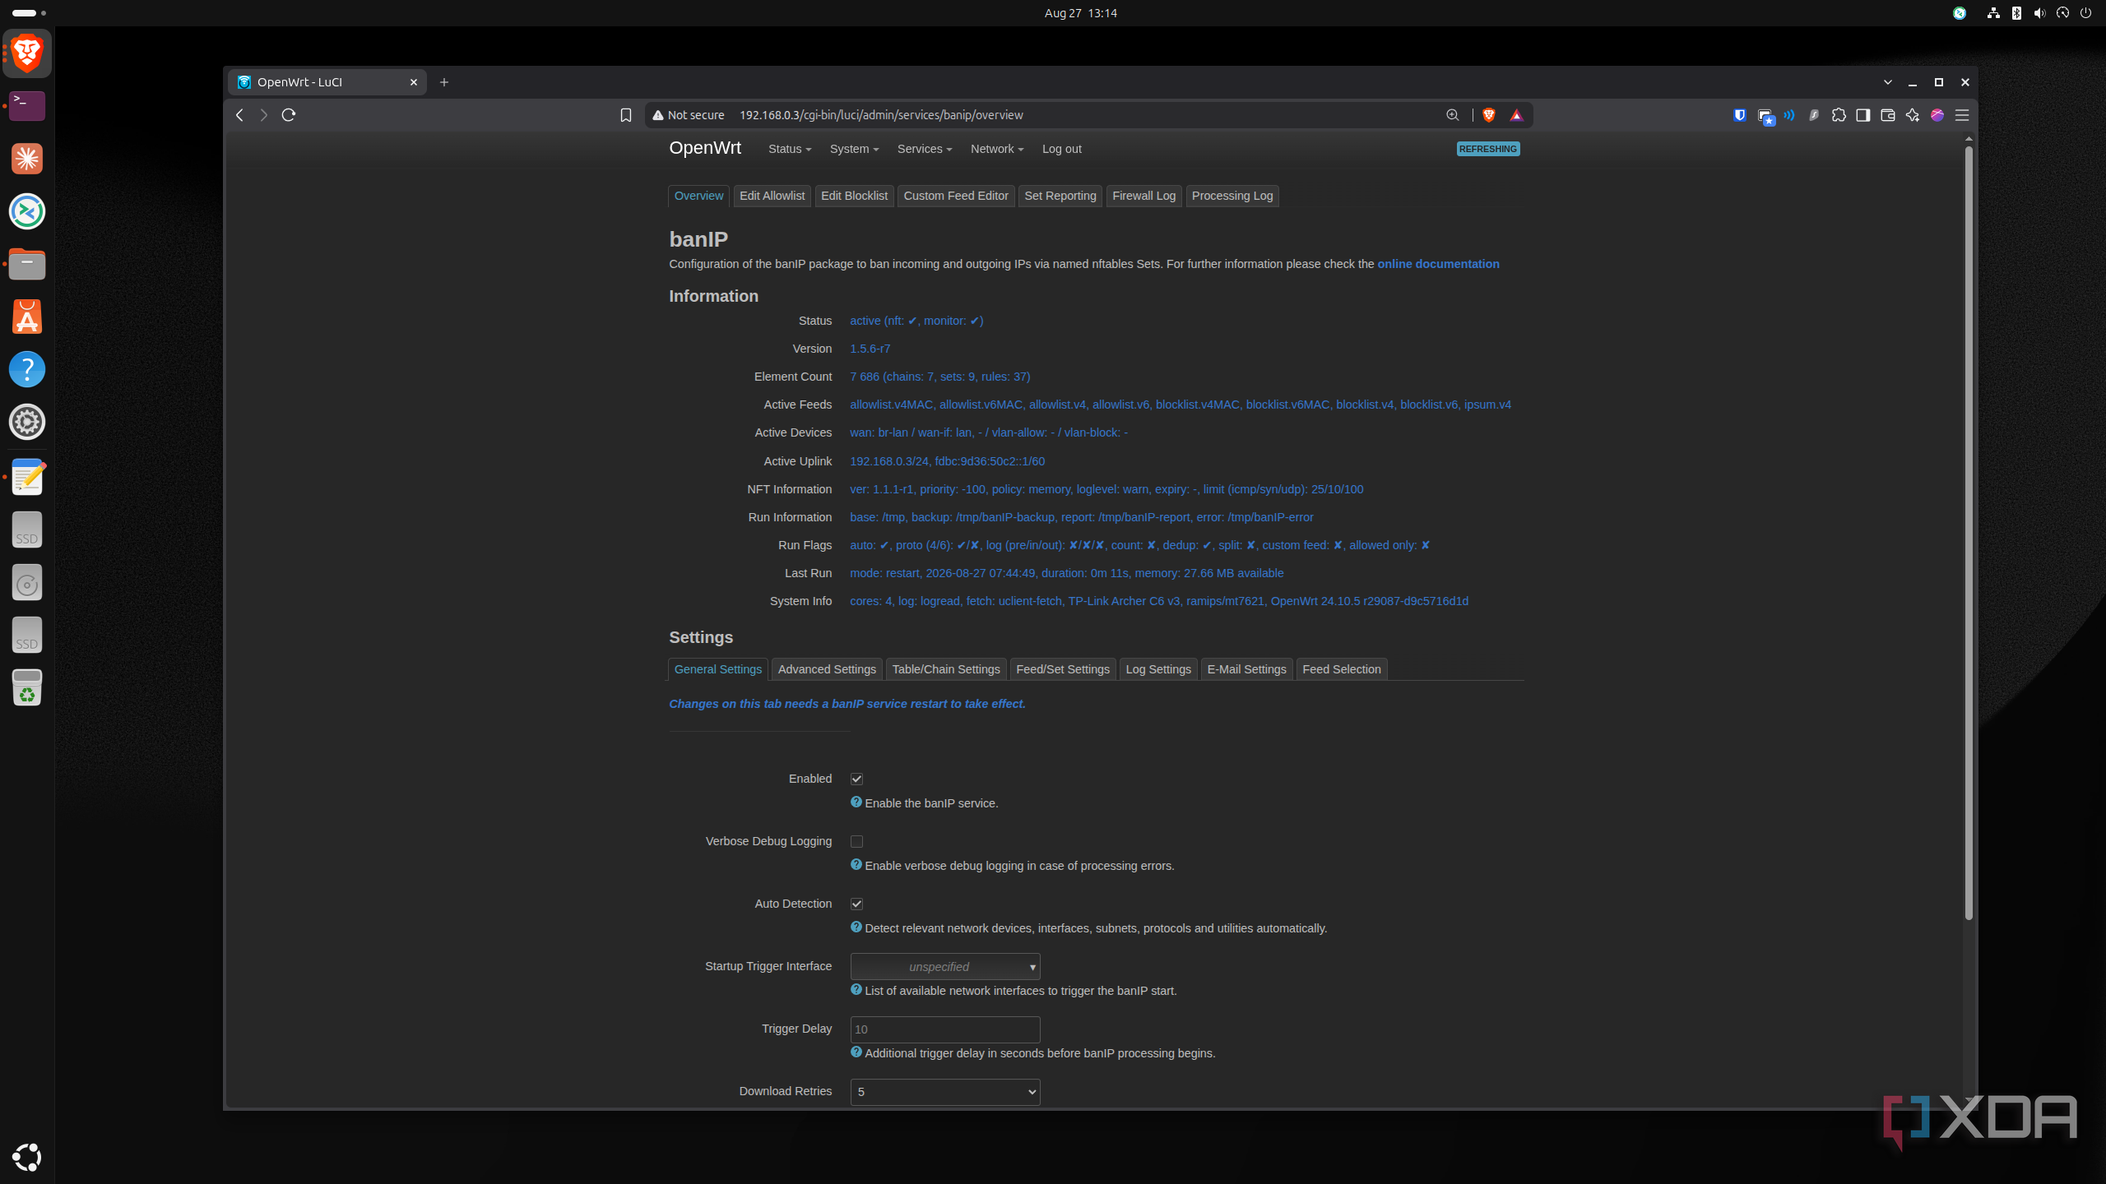Screen dimensions: 2106x1184
Task: Close the OpenWrt - LuCI tab
Action: tap(414, 82)
